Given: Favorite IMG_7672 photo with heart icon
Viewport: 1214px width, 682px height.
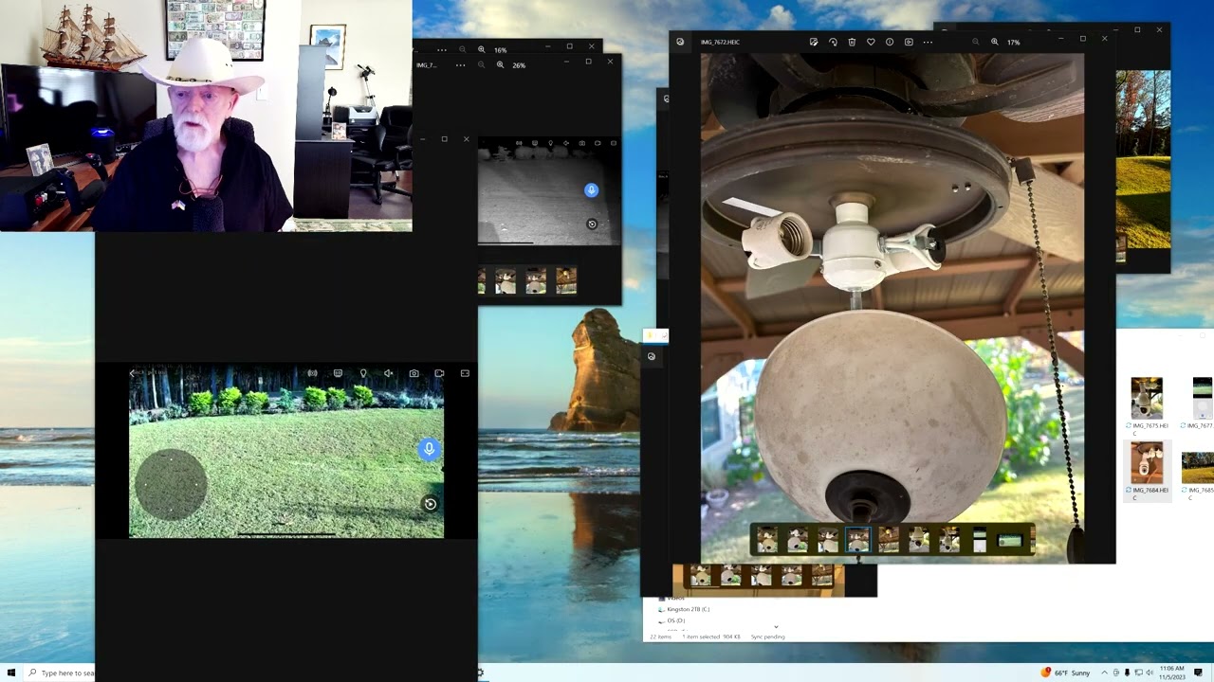Looking at the screenshot, I should coord(871,42).
